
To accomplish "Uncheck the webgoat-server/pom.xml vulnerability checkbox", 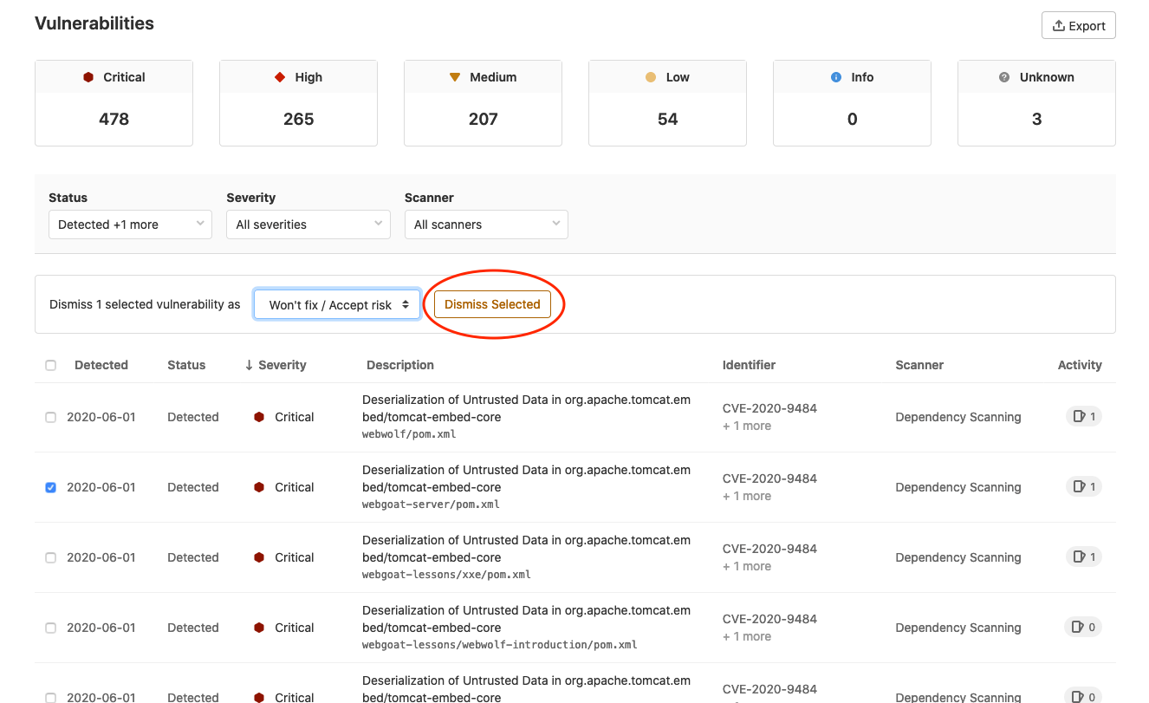I will tap(50, 487).
